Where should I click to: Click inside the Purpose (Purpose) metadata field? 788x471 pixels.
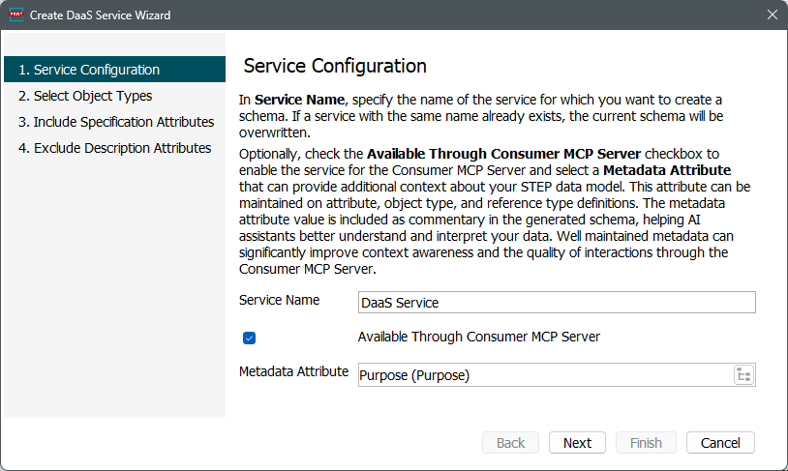click(x=545, y=375)
